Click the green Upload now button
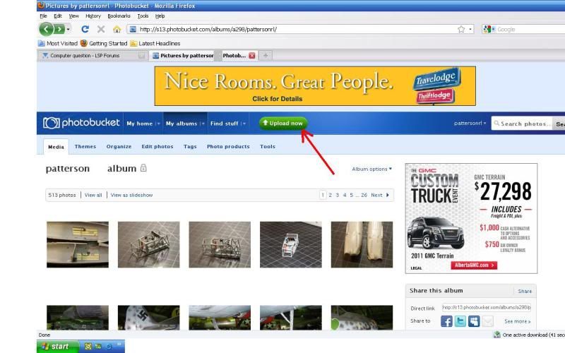565x353 pixels. point(283,123)
